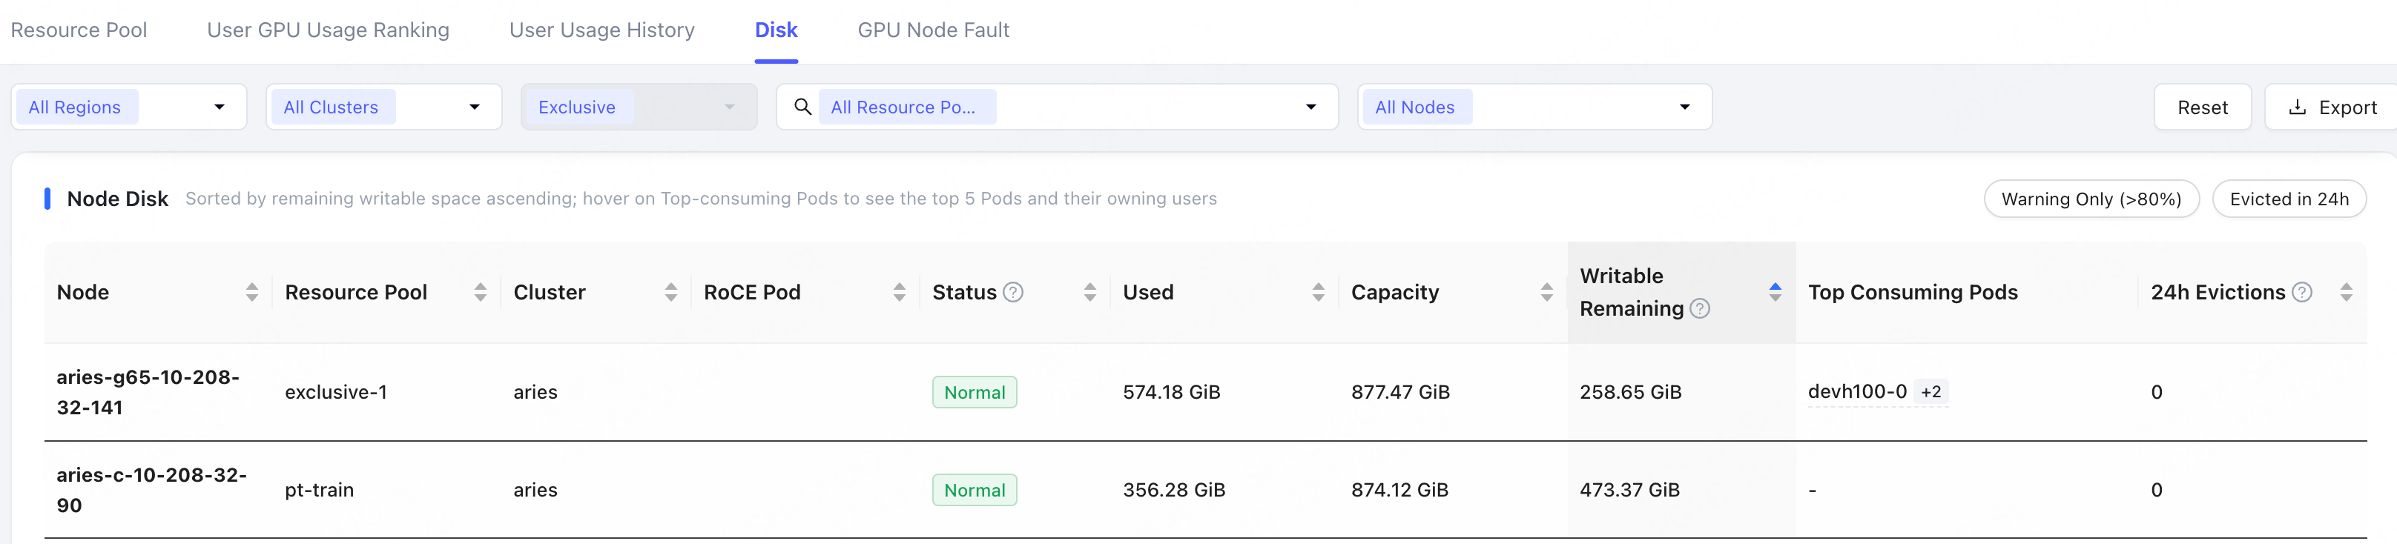Switch to User GPU Usage Ranking tab
This screenshot has width=2397, height=544.
(328, 30)
